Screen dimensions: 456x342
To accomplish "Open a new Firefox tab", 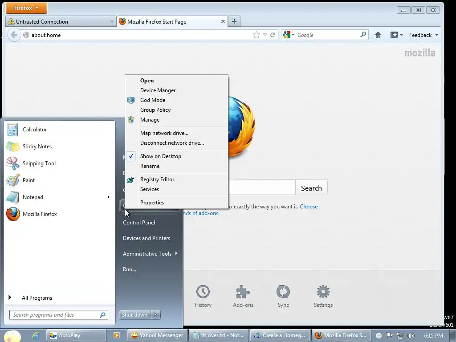I will 234,21.
